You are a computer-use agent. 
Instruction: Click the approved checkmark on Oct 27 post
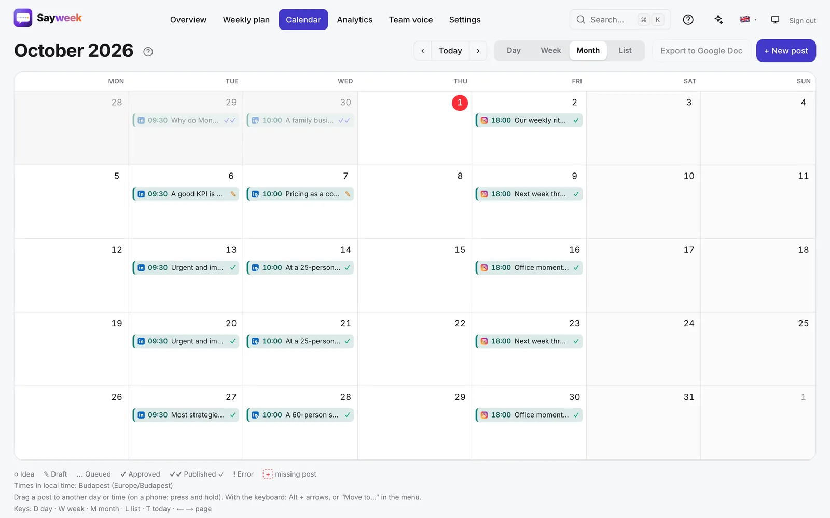pos(233,415)
